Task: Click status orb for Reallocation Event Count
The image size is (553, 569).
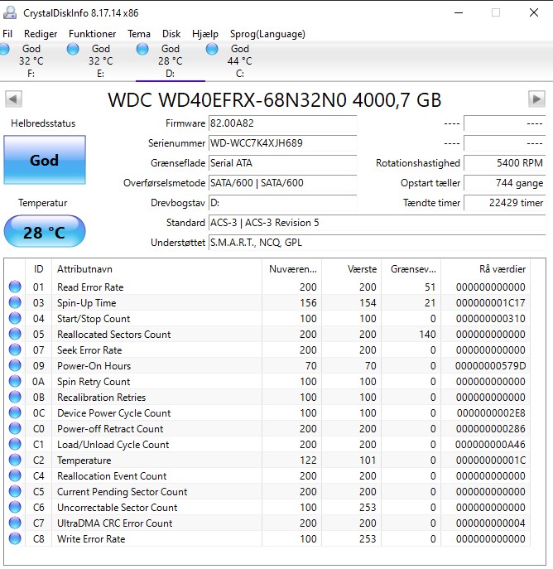Action: click(15, 475)
